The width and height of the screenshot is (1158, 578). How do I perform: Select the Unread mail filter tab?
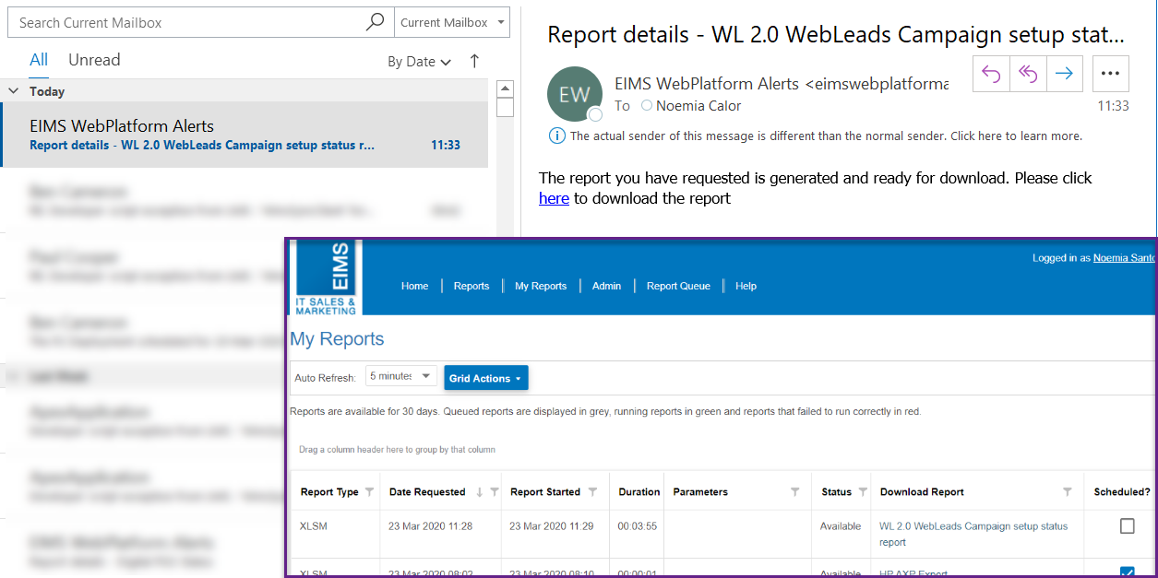pyautogui.click(x=94, y=60)
